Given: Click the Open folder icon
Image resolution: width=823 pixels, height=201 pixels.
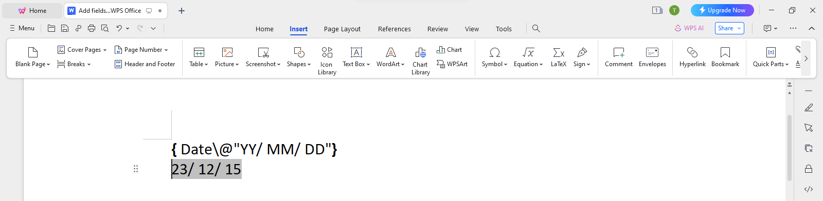Looking at the screenshot, I should tap(51, 28).
